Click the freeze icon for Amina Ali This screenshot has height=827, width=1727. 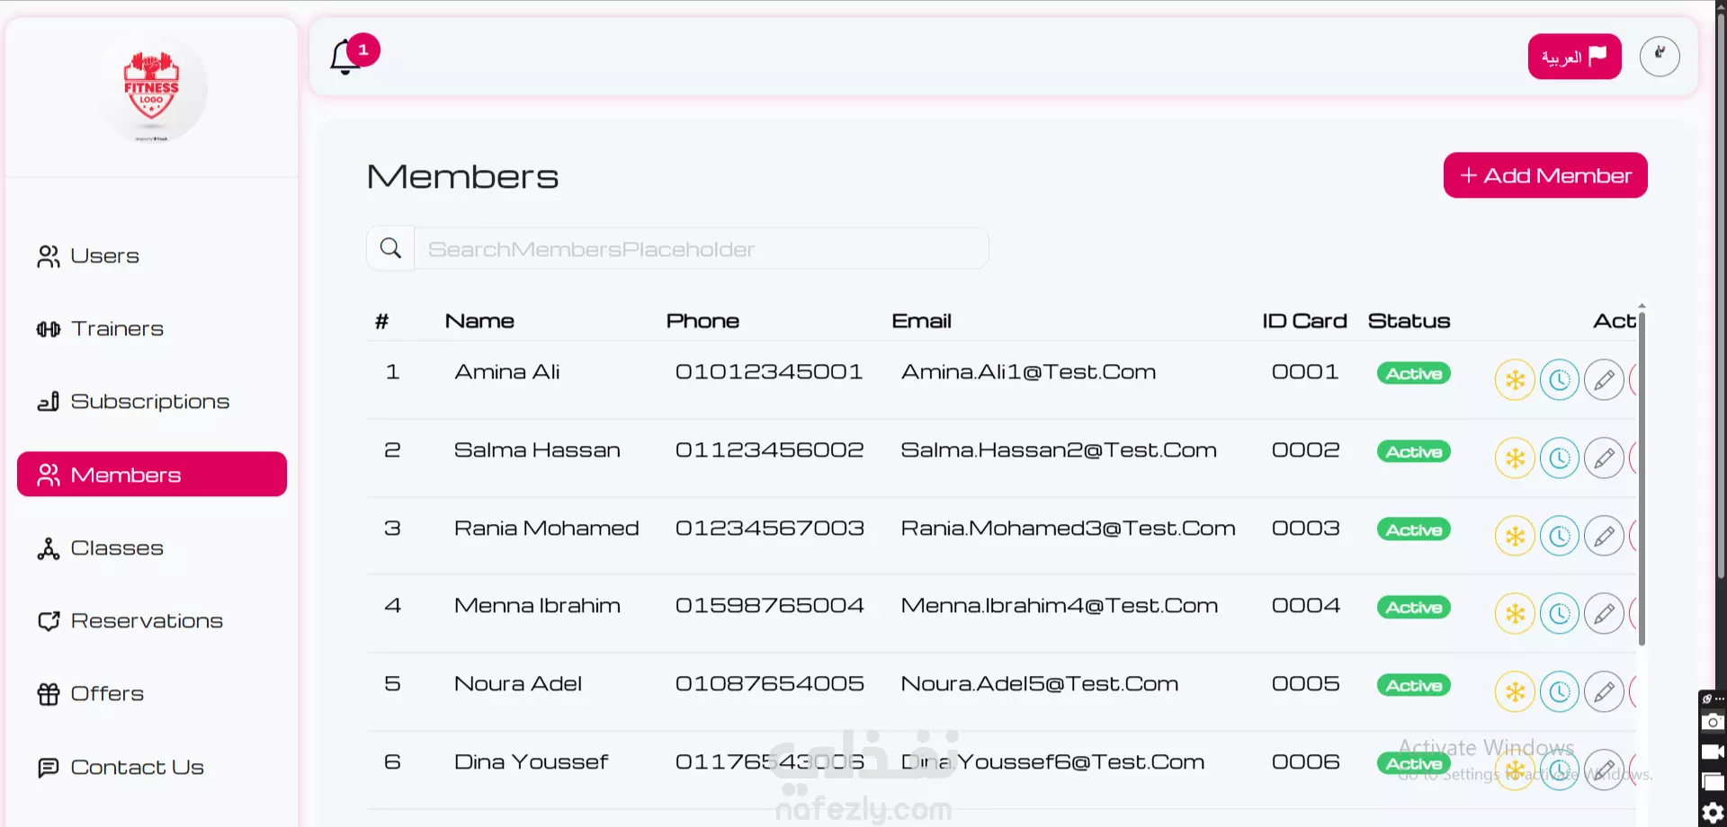(1515, 379)
